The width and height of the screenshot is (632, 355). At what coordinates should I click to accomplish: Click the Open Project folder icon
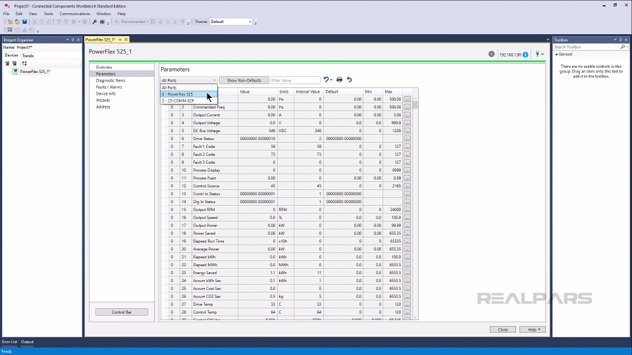pos(17,22)
